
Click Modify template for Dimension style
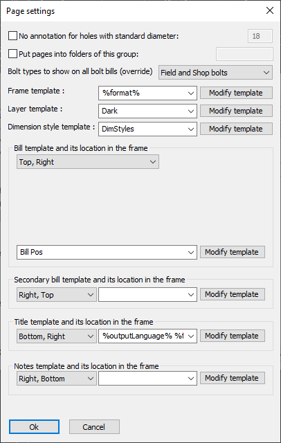tap(236, 129)
